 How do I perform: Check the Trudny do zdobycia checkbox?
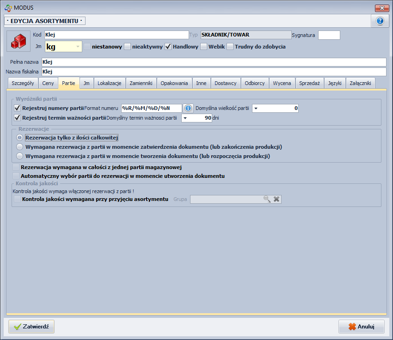[x=230, y=47]
